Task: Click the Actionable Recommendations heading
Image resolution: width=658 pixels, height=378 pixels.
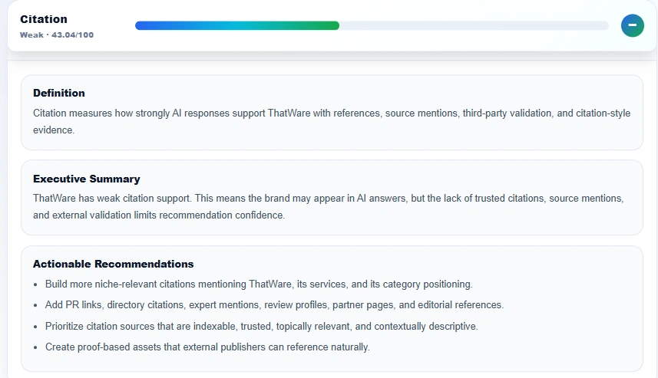Action: click(114, 264)
